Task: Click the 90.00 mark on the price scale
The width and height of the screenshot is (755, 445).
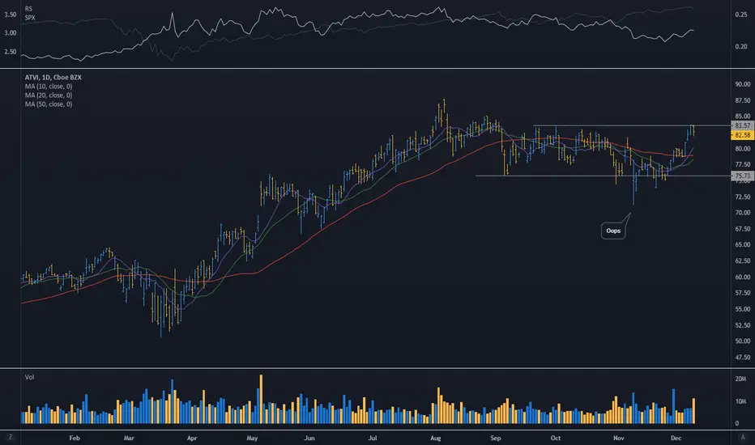Action: point(743,84)
